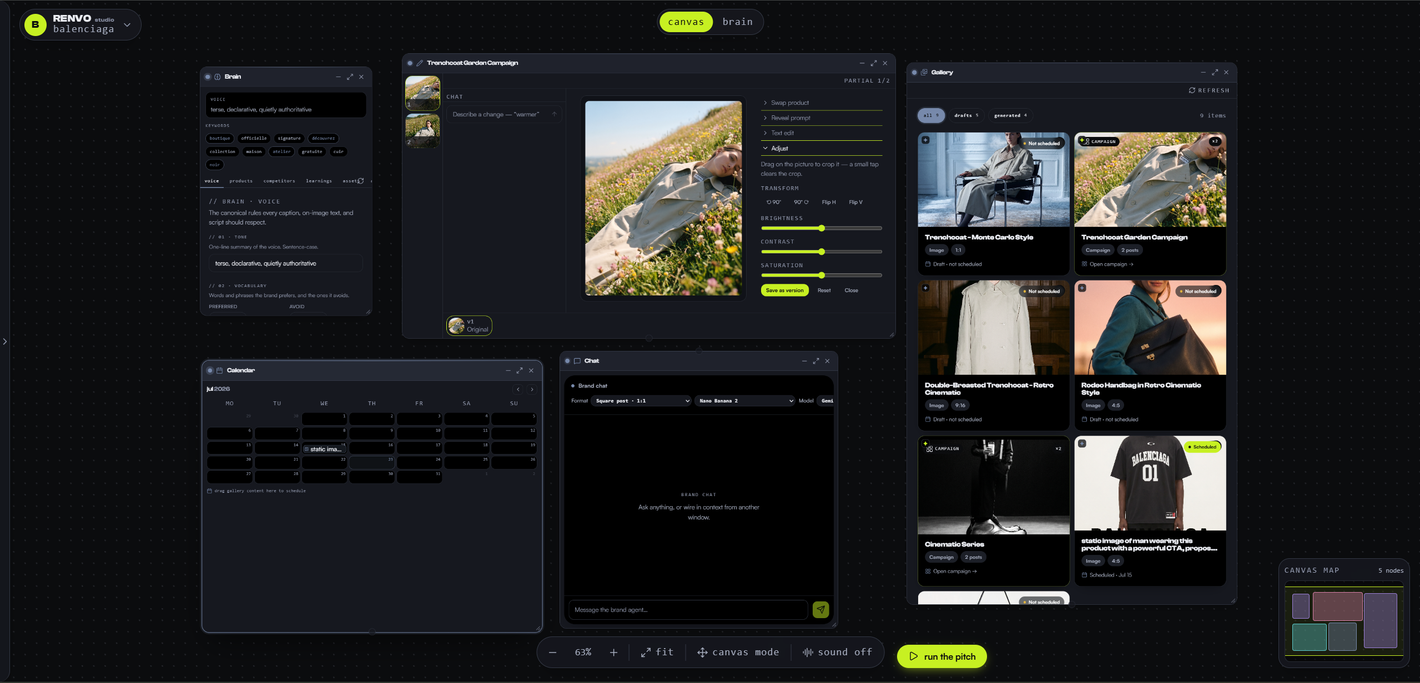Click the signature keyword chip

289,139
